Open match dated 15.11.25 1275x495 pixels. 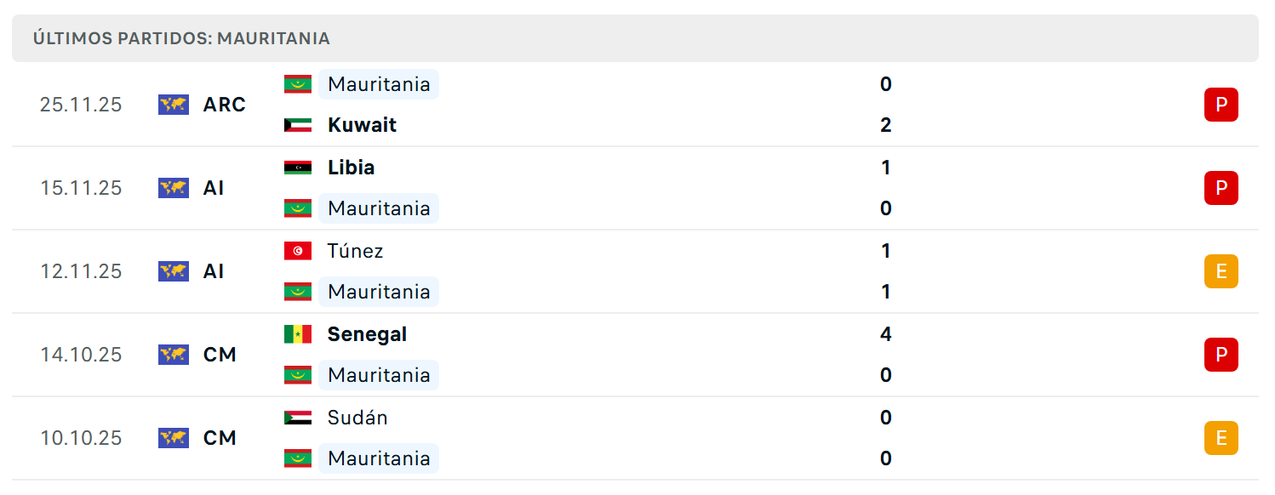[635, 188]
